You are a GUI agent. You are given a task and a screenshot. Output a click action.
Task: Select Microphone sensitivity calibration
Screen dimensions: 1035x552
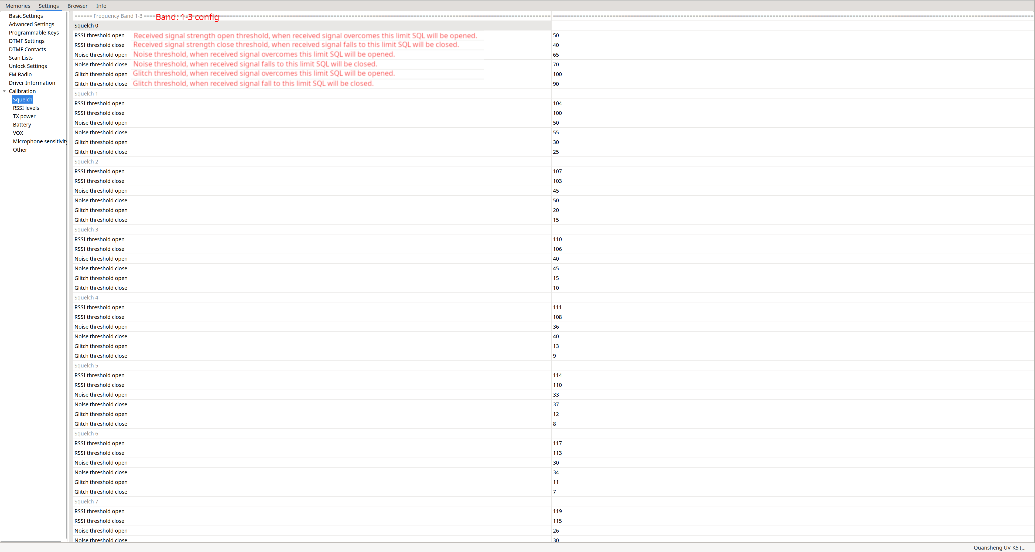point(39,141)
